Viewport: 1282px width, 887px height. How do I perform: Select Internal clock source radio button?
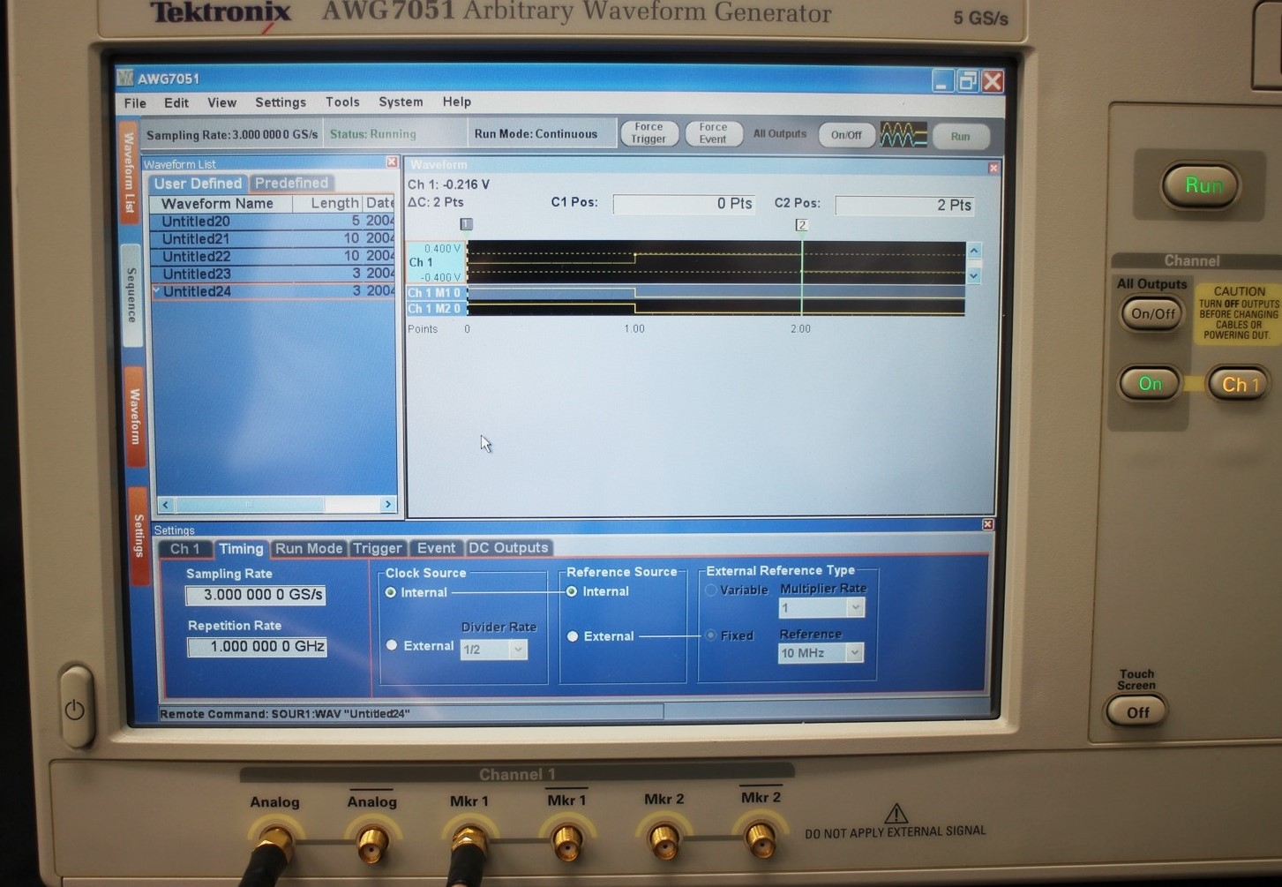[390, 593]
